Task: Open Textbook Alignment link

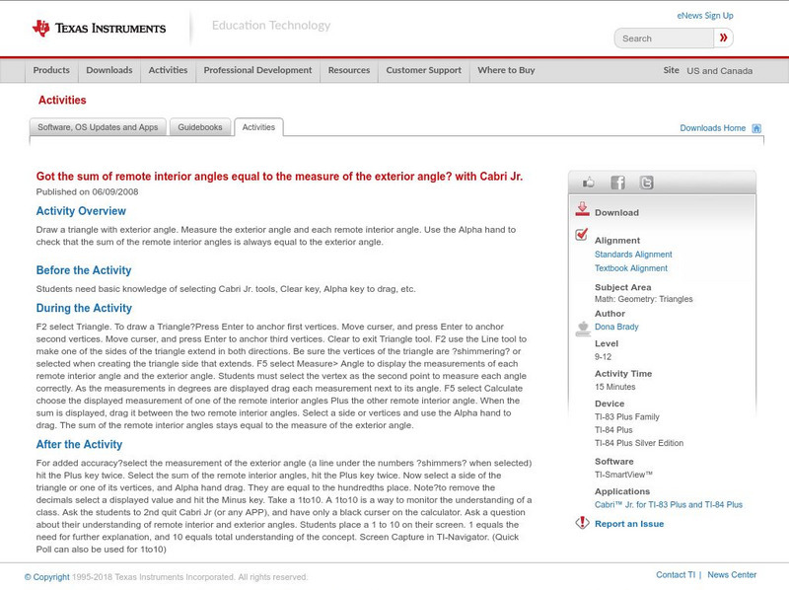Action: tap(631, 268)
